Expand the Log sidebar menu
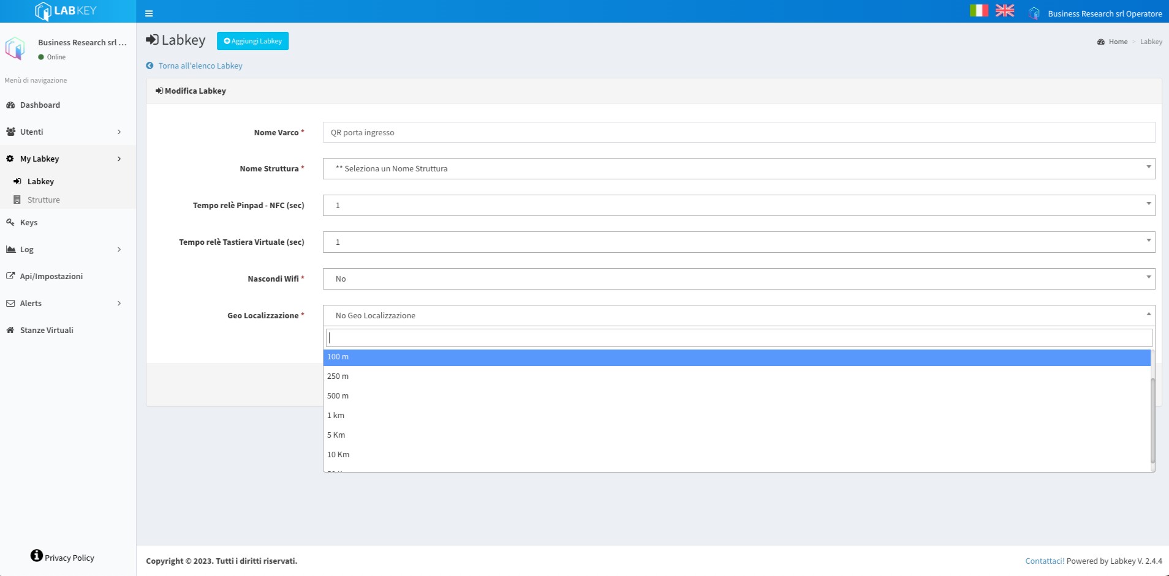 click(119, 249)
